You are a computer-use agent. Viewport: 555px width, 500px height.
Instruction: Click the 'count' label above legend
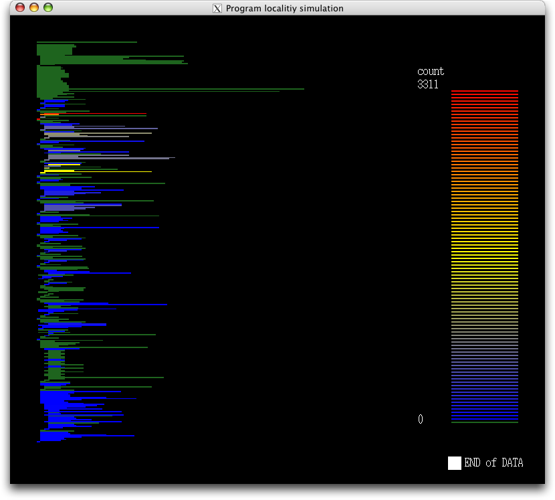click(x=431, y=71)
